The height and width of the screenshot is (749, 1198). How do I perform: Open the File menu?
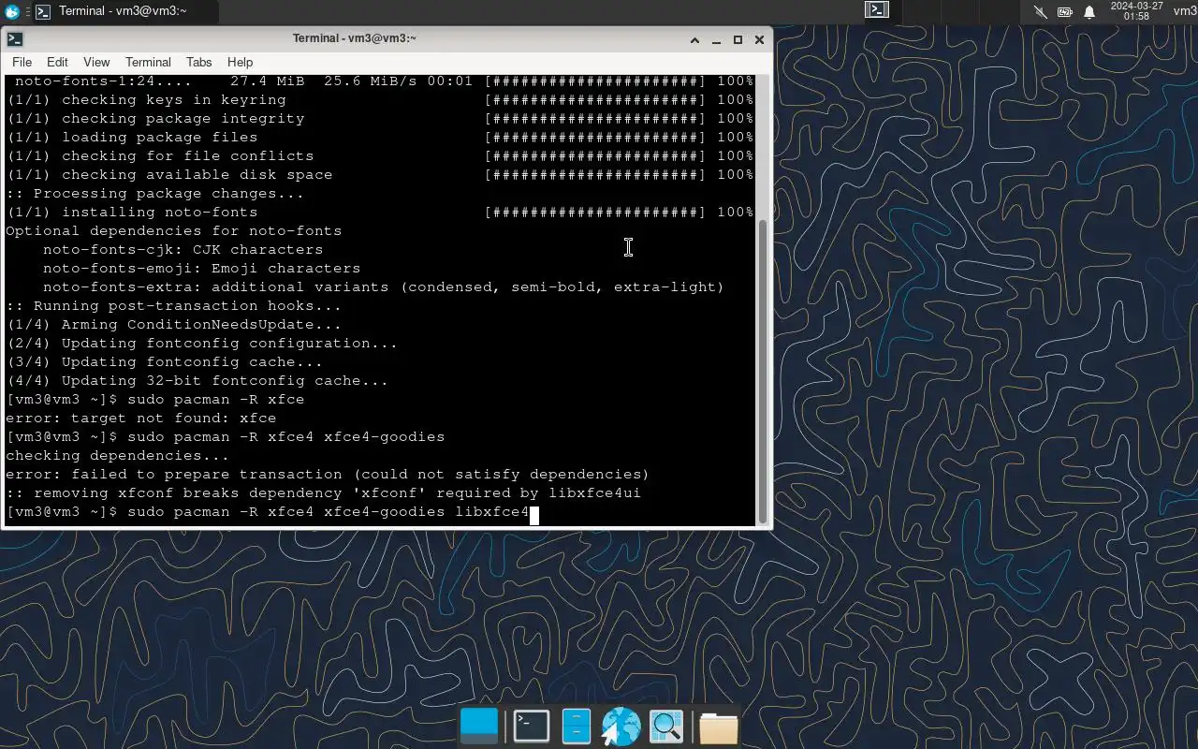[x=22, y=62]
